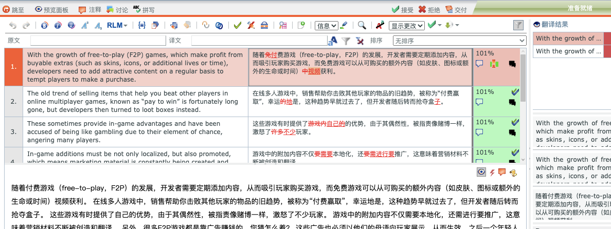Click the clear filter funnel with X icon
Viewport: 611px width, 229px height.
tap(360, 41)
